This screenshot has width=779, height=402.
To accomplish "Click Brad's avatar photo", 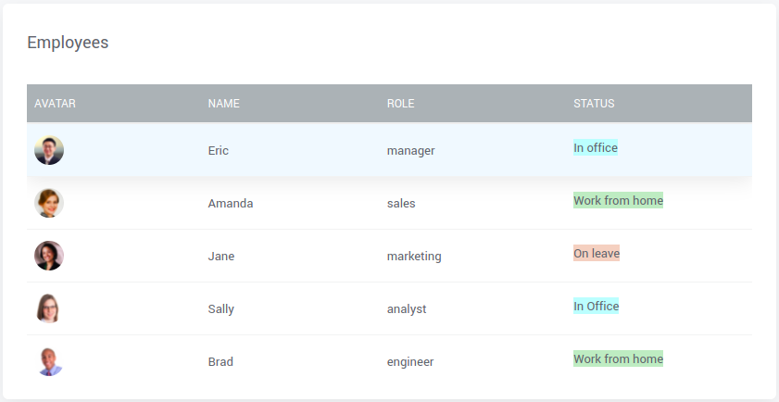I will (49, 361).
